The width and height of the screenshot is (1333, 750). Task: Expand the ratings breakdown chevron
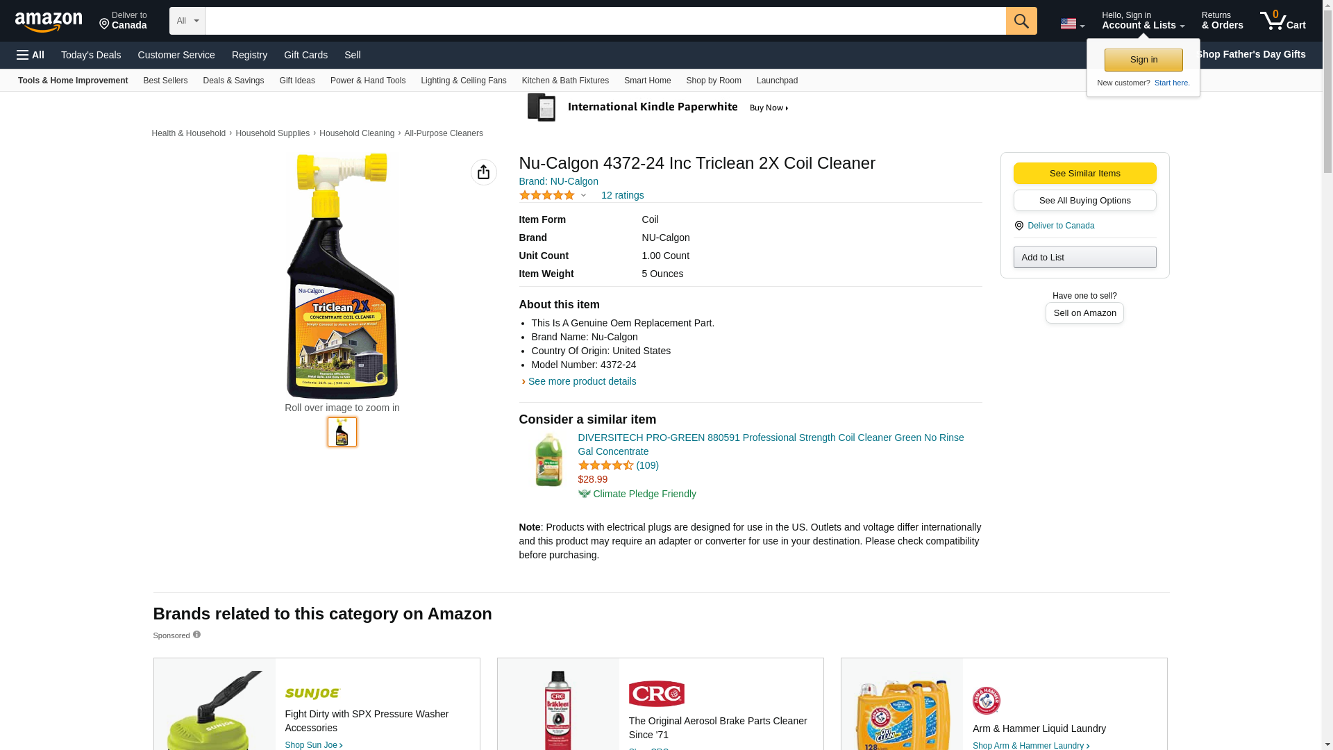point(583,195)
